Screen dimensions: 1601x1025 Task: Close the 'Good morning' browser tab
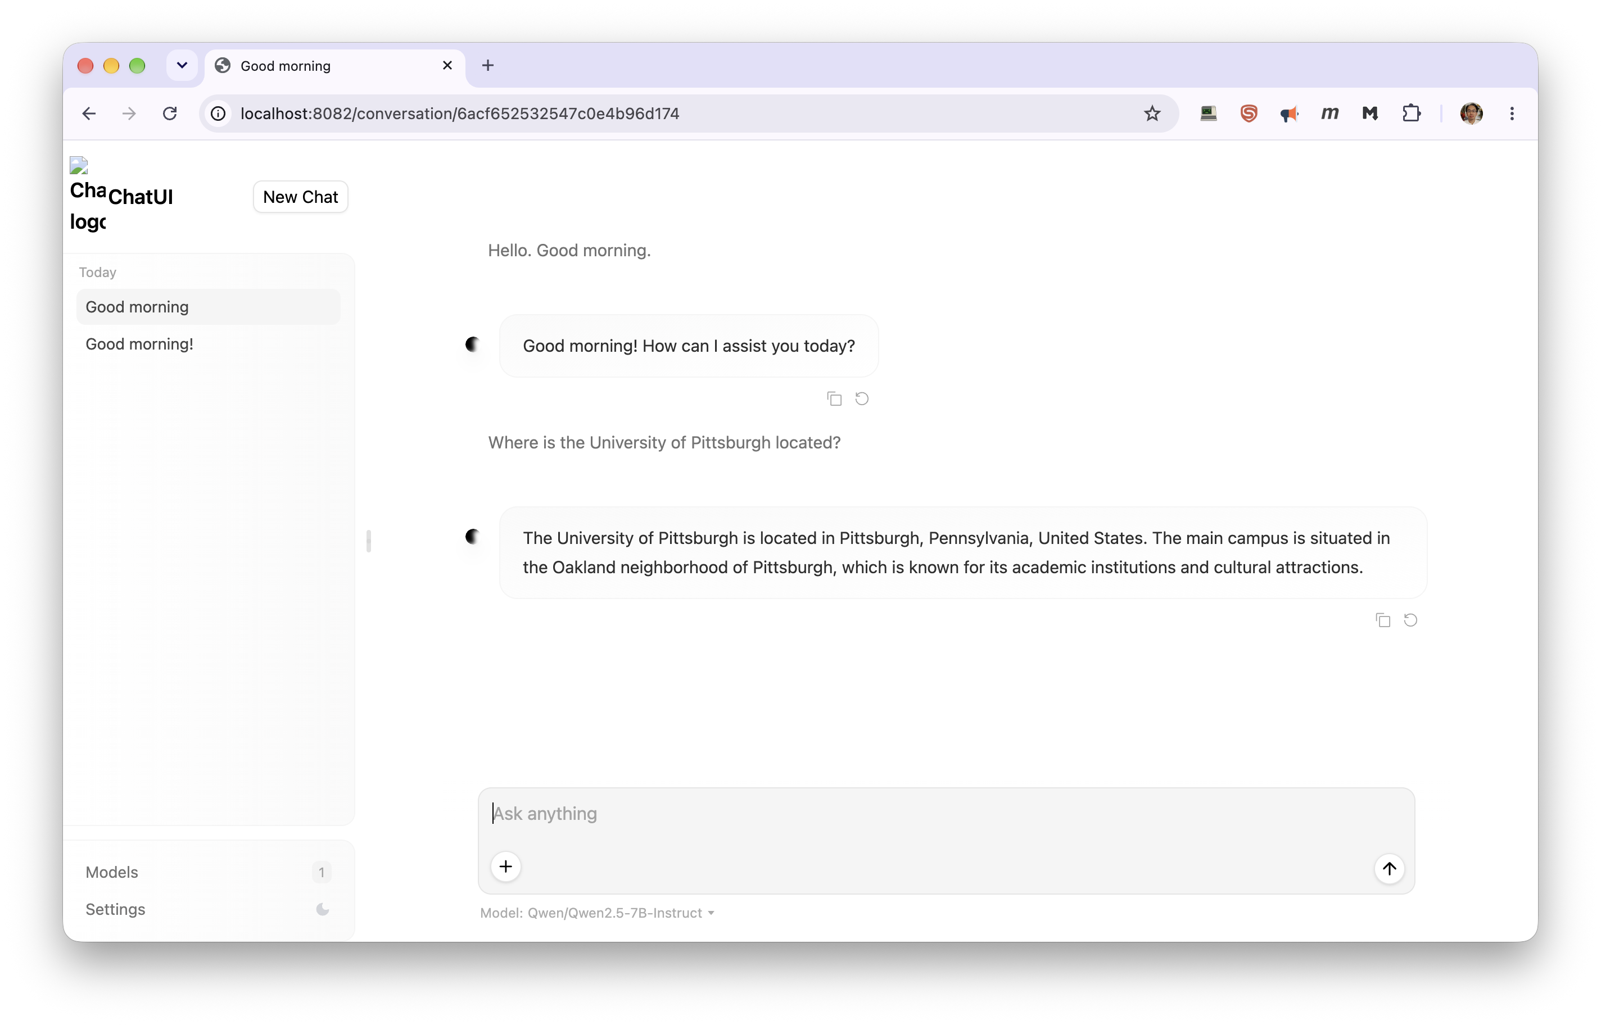click(447, 65)
